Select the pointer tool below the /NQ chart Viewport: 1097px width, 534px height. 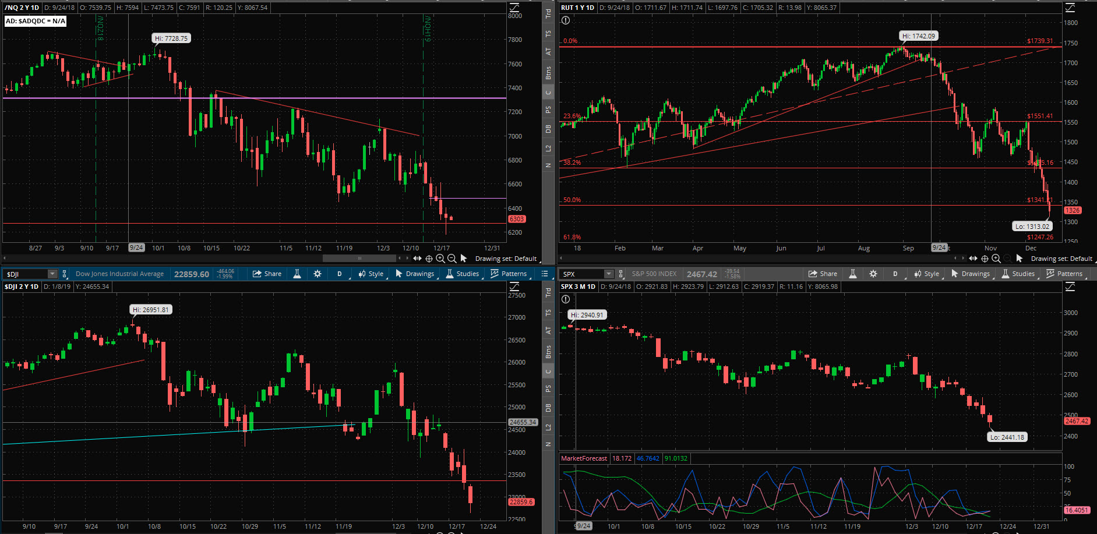click(464, 258)
